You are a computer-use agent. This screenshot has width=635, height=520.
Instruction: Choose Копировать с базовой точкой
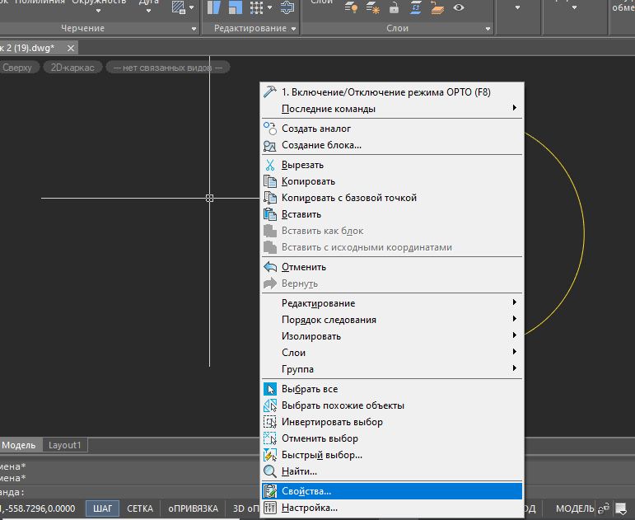pos(349,198)
